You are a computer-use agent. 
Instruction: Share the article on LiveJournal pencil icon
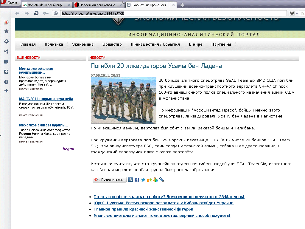point(162,180)
